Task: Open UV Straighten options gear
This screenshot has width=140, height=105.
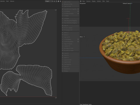Action: click(x=78, y=39)
